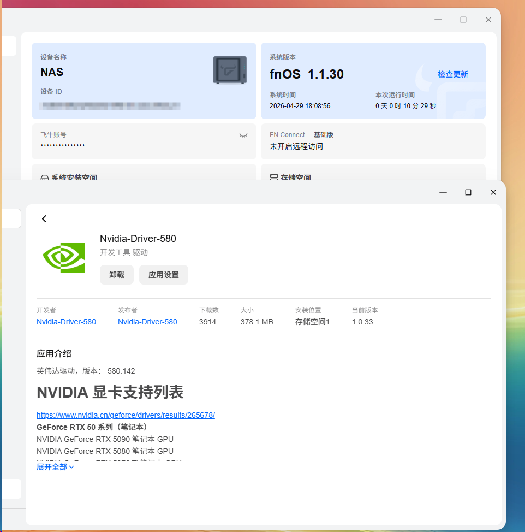
Task: Open publisher link Nvidia-Driver-580
Action: pos(147,322)
